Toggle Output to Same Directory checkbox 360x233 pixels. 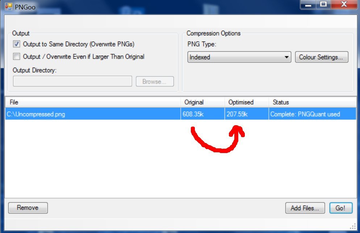tap(17, 44)
